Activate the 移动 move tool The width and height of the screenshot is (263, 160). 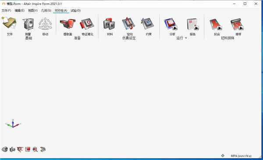tap(45, 24)
